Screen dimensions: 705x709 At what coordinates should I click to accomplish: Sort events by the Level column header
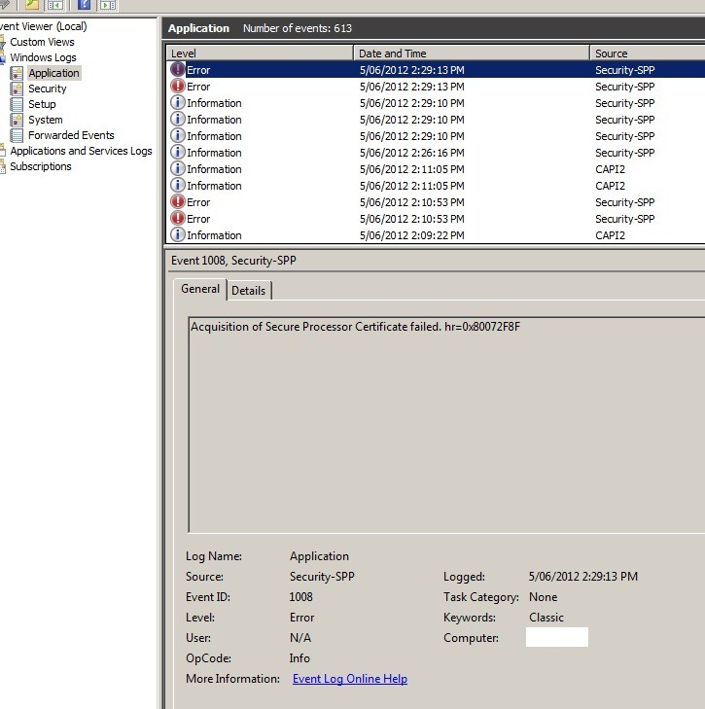(259, 53)
